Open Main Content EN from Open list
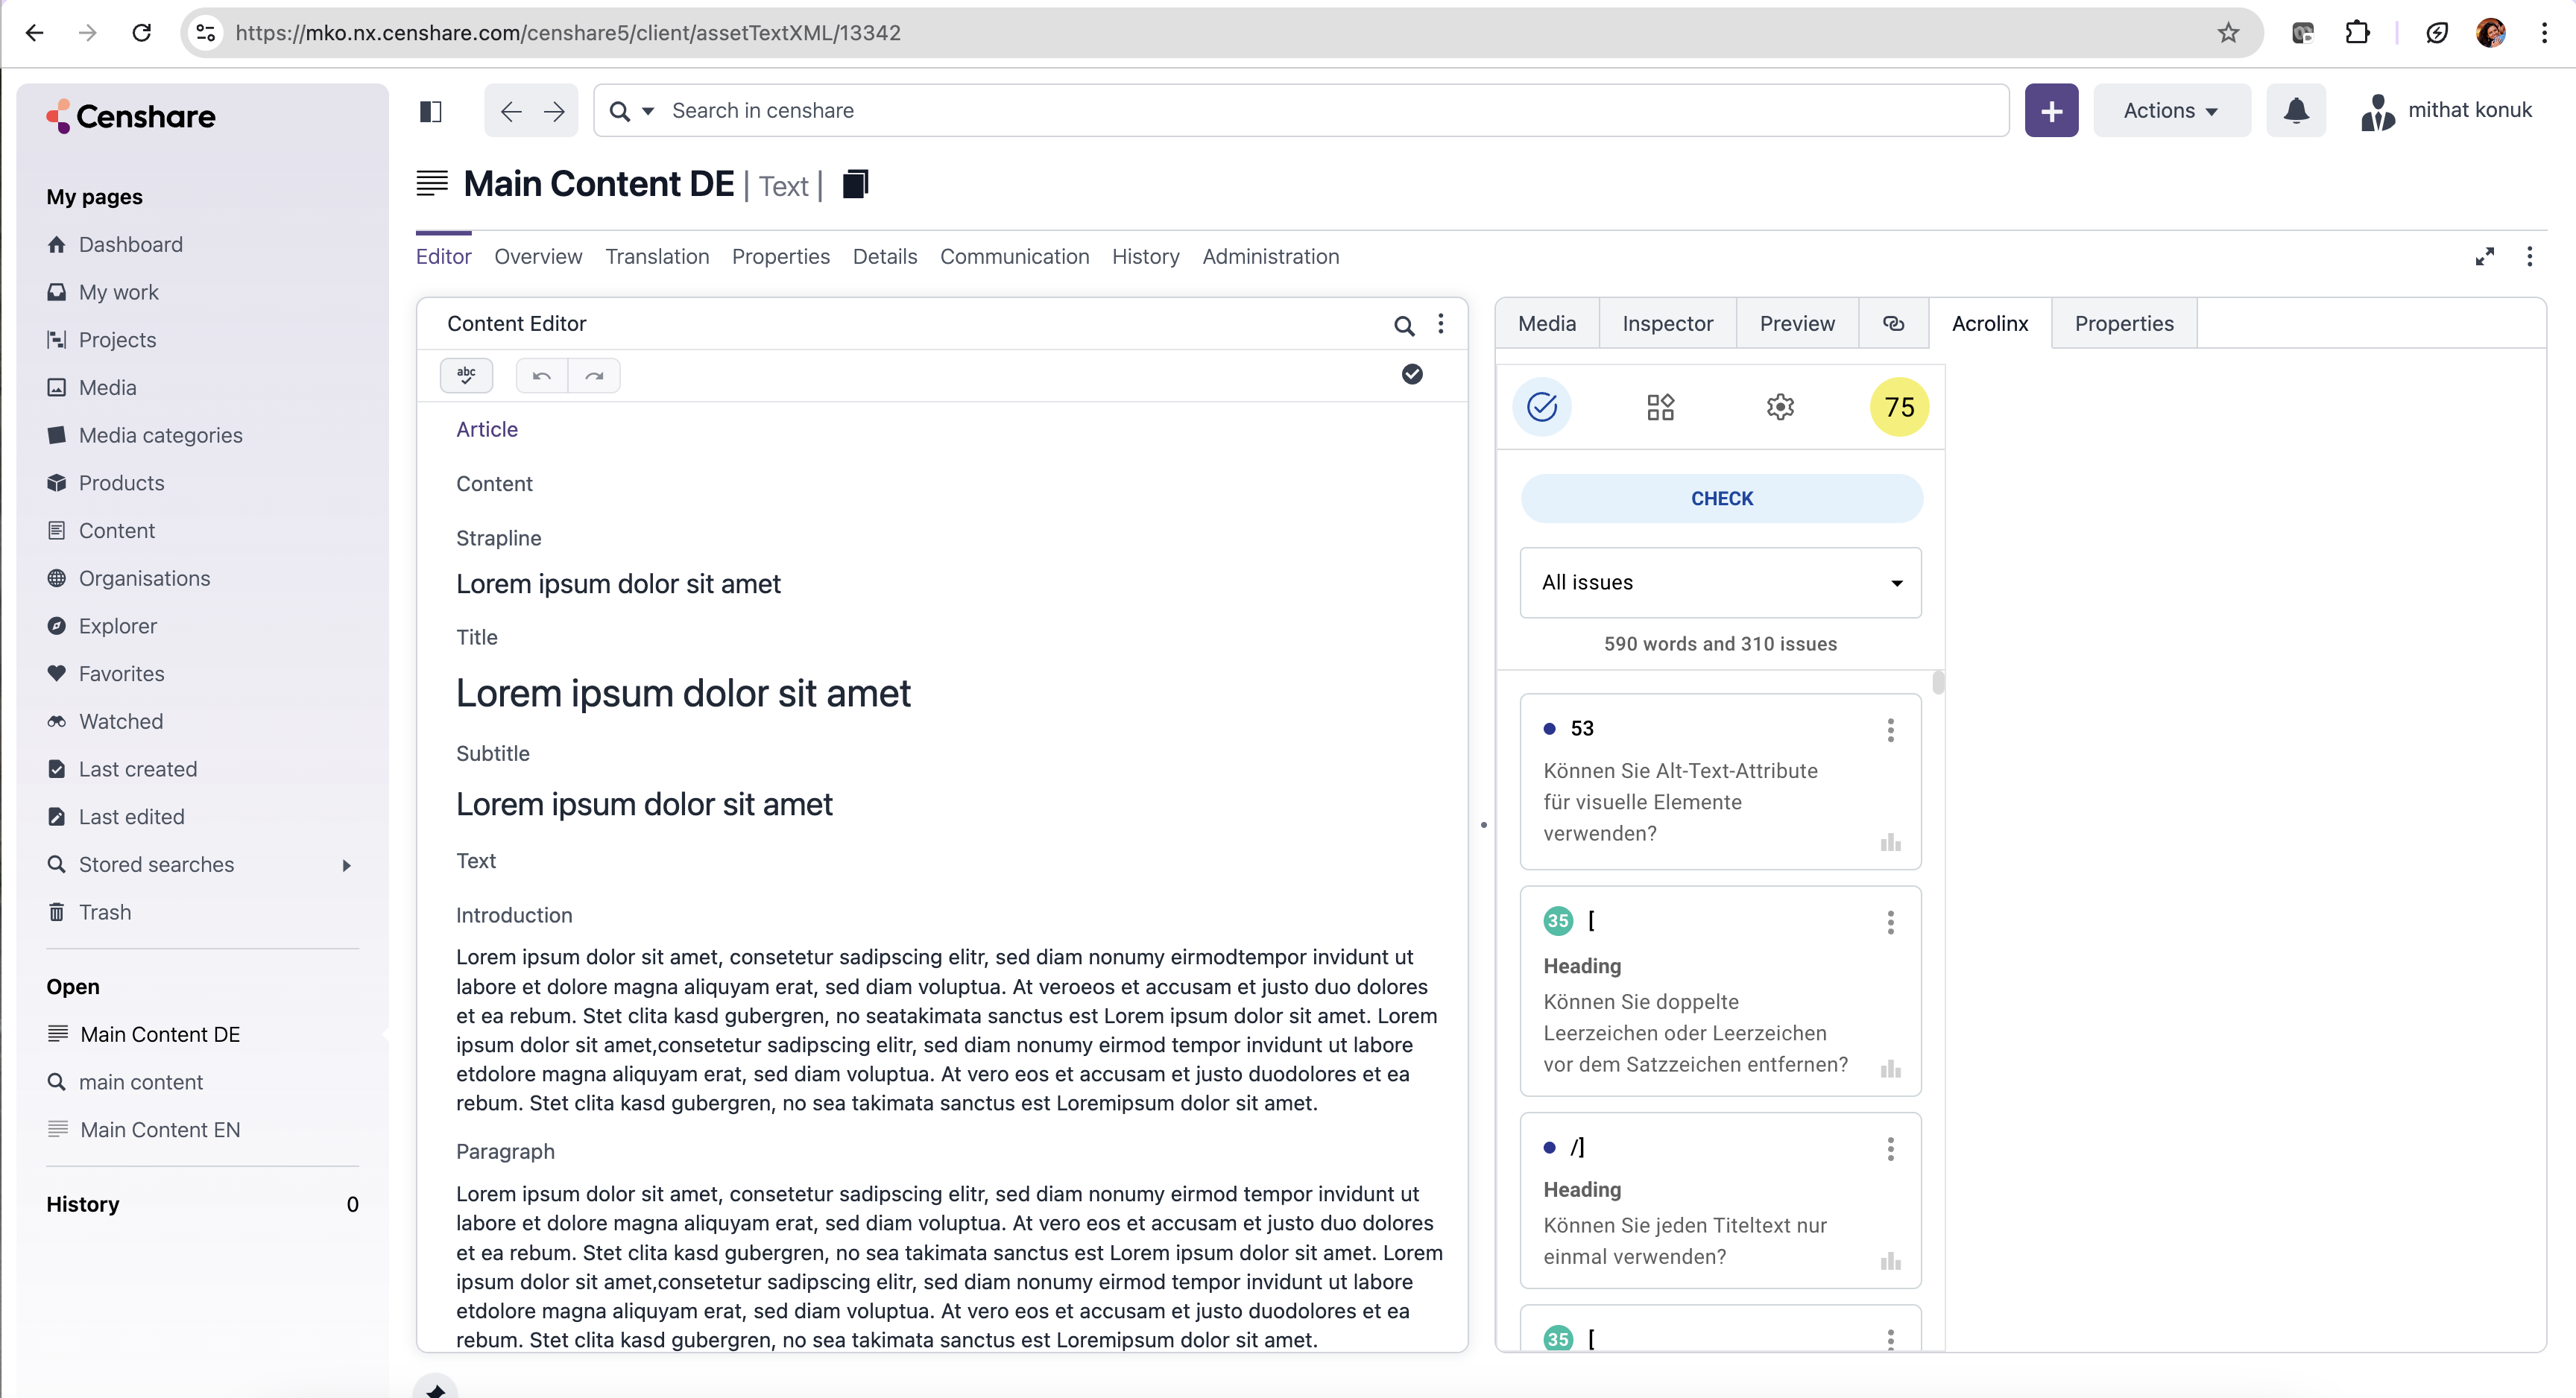 pyautogui.click(x=159, y=1129)
